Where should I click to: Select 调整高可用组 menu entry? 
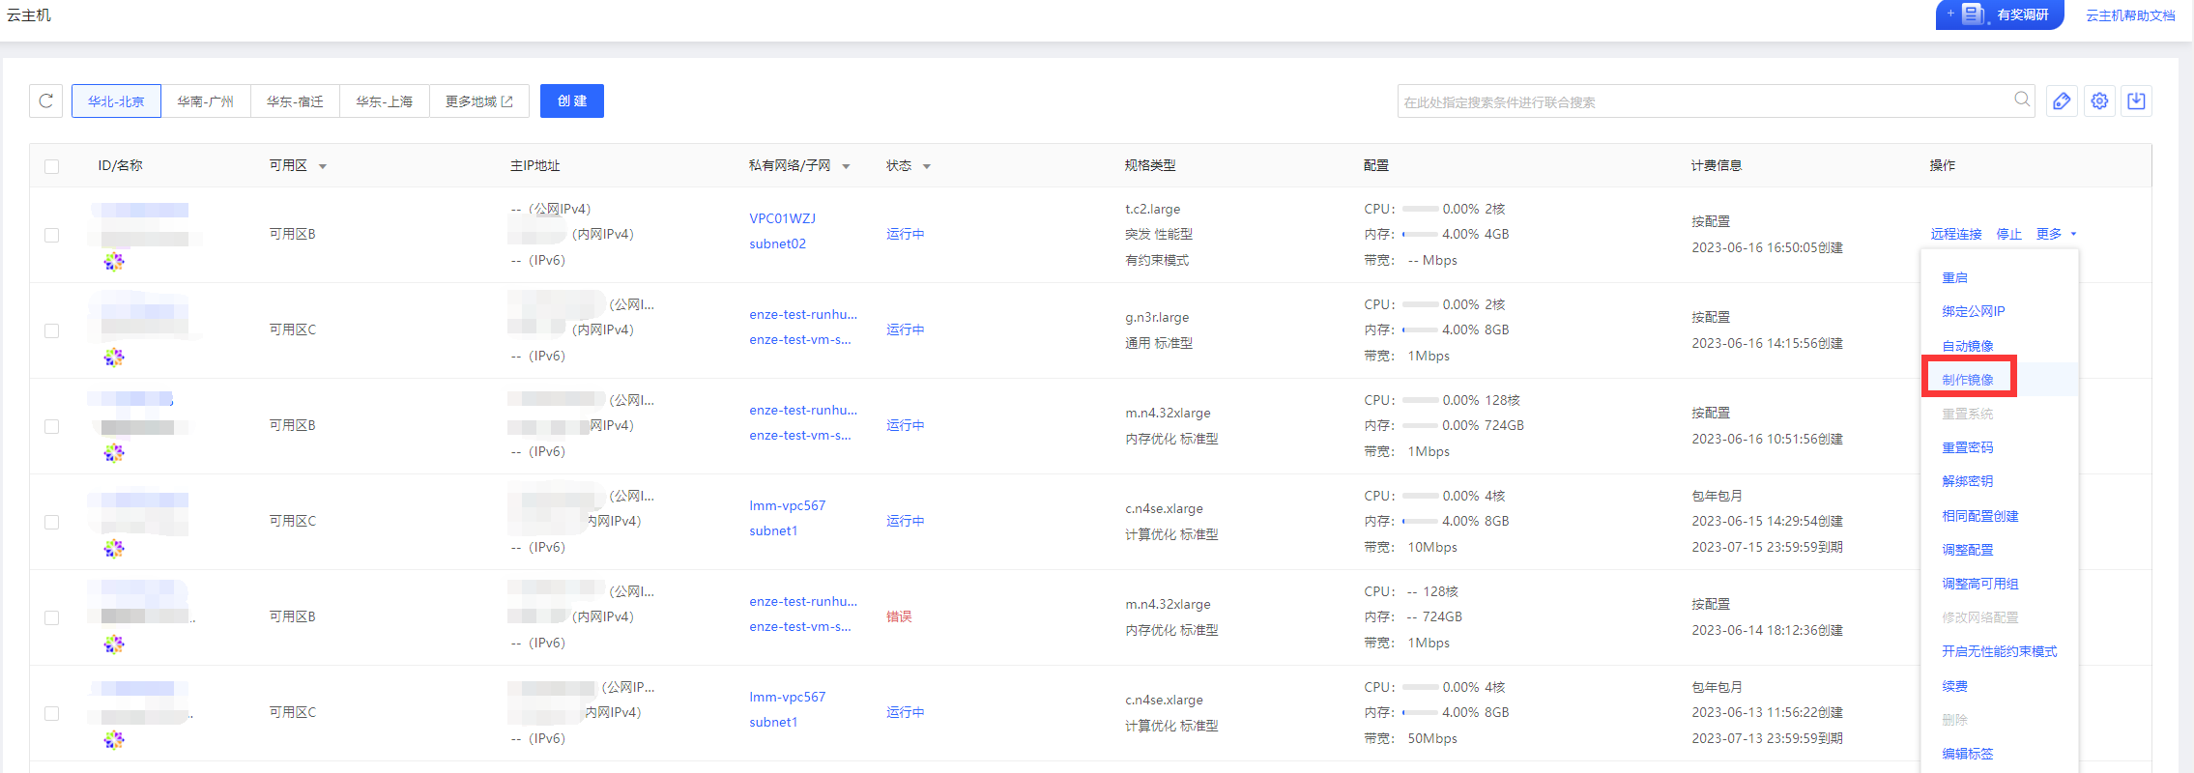click(x=1980, y=584)
